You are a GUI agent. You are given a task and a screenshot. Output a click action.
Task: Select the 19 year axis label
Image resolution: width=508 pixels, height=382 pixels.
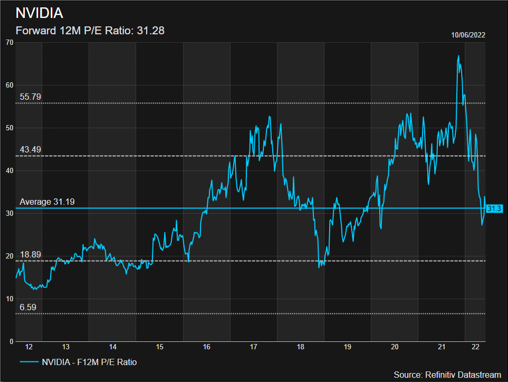347,347
